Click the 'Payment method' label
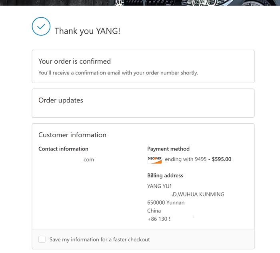 pyautogui.click(x=168, y=149)
